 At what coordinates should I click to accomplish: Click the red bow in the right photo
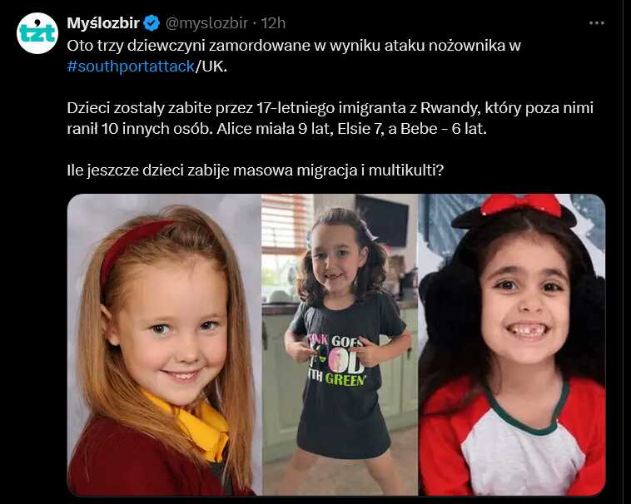click(522, 204)
